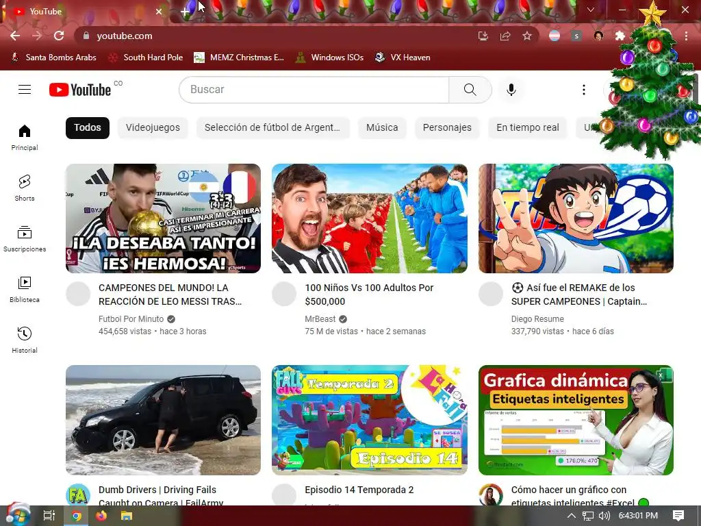
Task: Open the extensions puzzle icon
Action: [x=620, y=36]
